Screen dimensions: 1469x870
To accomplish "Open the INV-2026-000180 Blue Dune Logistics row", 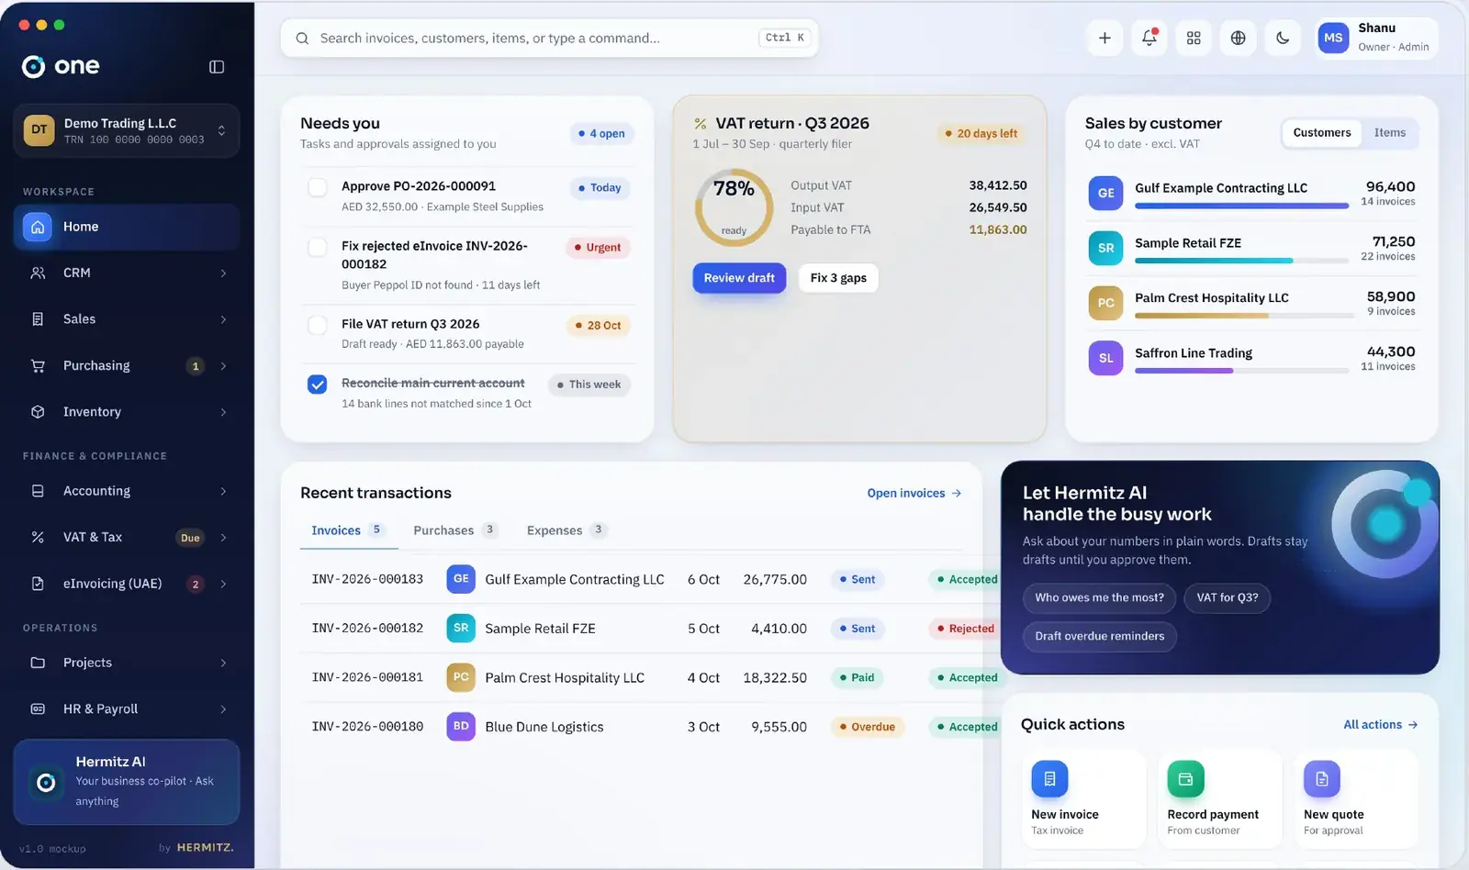I will 641,727.
